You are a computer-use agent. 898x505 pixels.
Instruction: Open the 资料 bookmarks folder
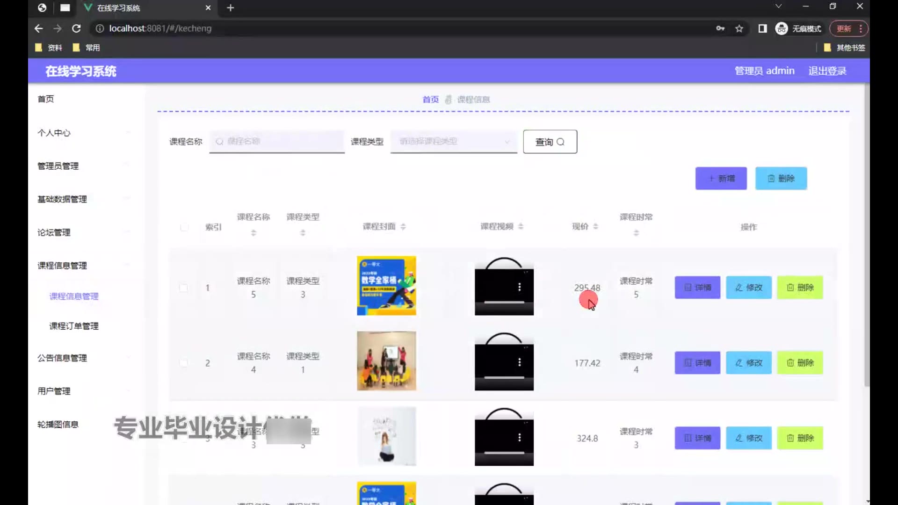49,48
